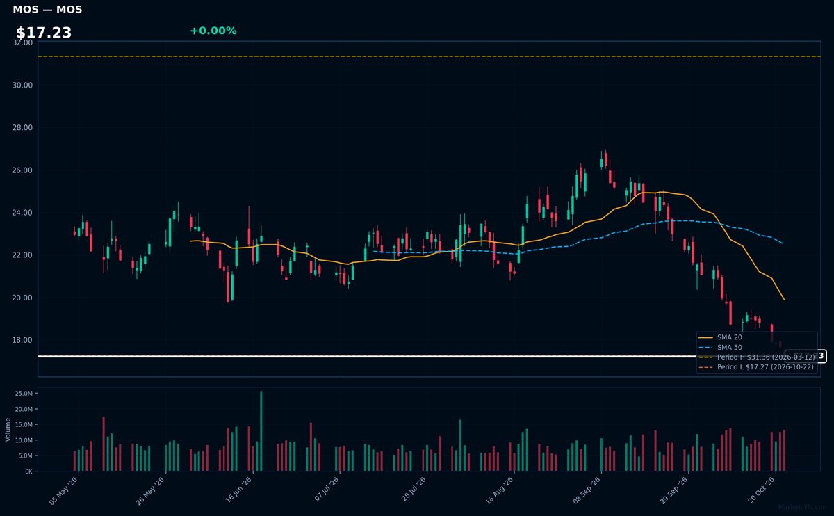Click the 20.0M volume axis label

24,409
